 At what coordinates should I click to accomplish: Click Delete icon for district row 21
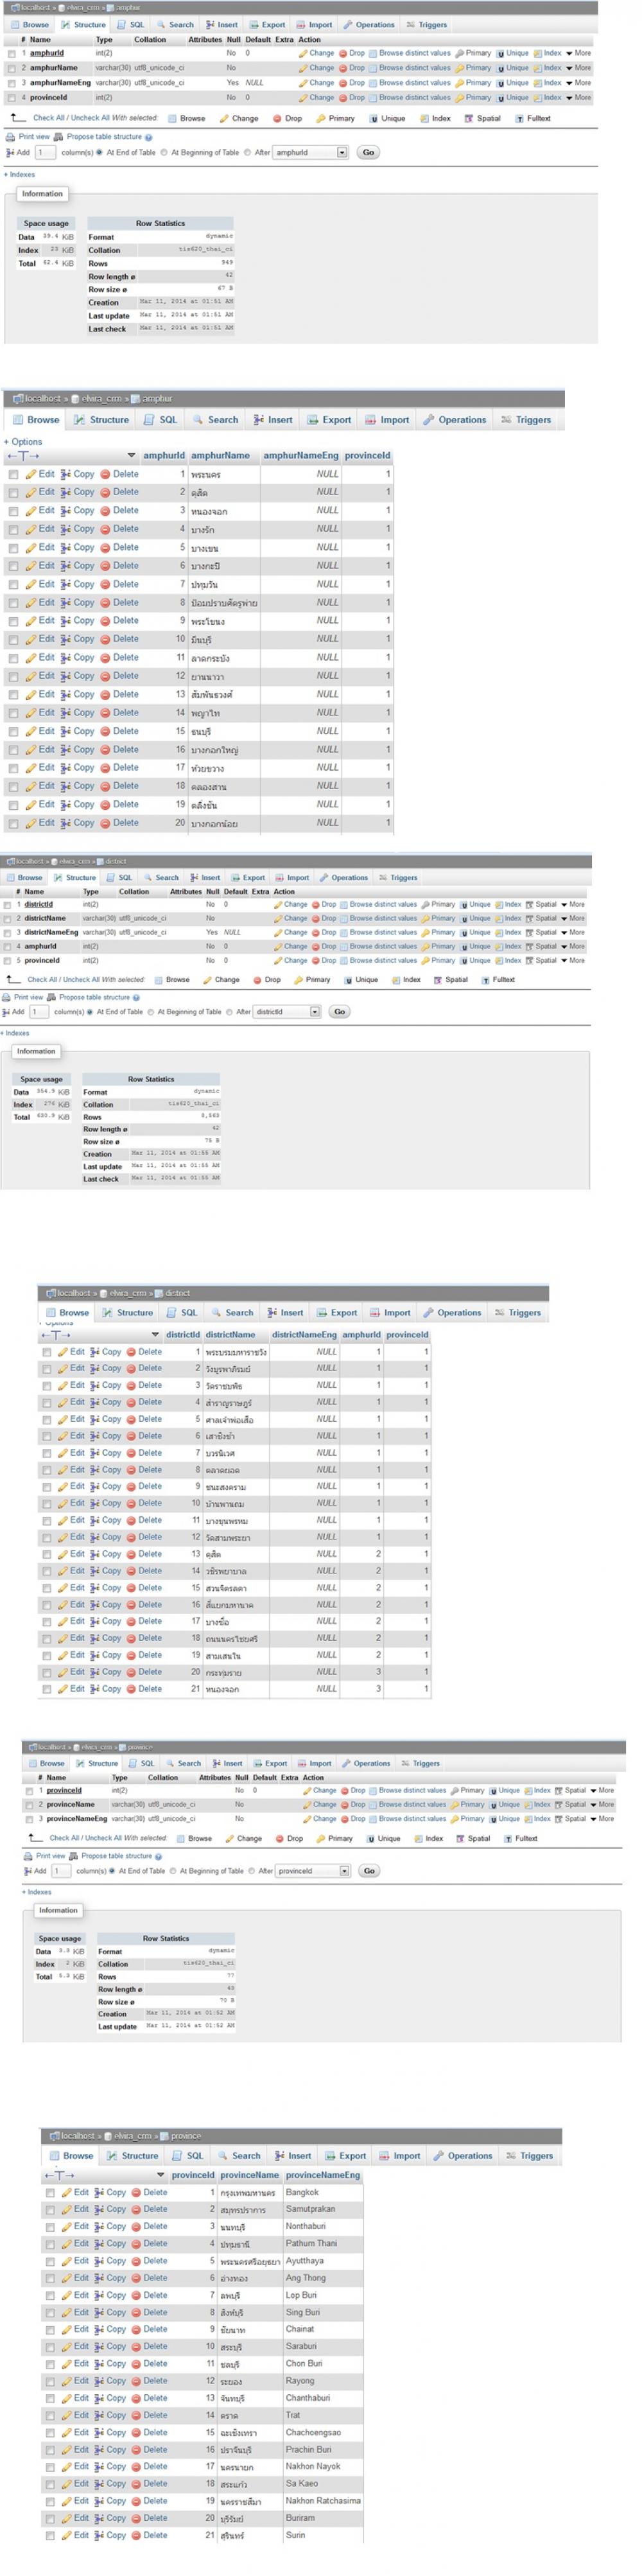pyautogui.click(x=132, y=1689)
